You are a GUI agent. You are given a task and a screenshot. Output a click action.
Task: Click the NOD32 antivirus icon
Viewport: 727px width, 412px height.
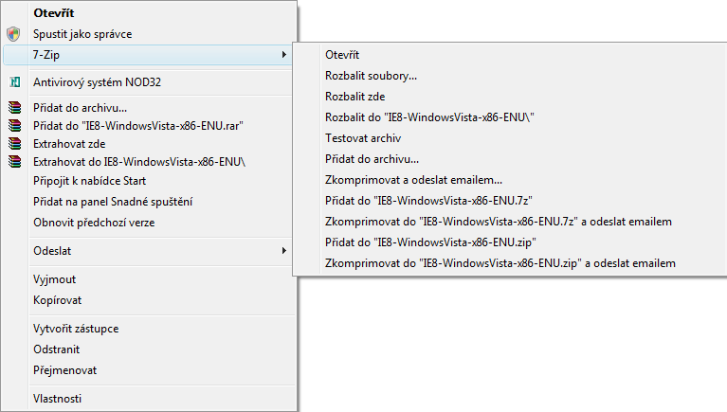[15, 82]
